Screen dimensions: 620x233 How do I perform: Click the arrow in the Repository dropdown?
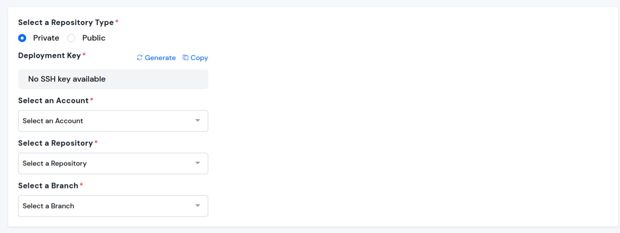pyautogui.click(x=198, y=163)
